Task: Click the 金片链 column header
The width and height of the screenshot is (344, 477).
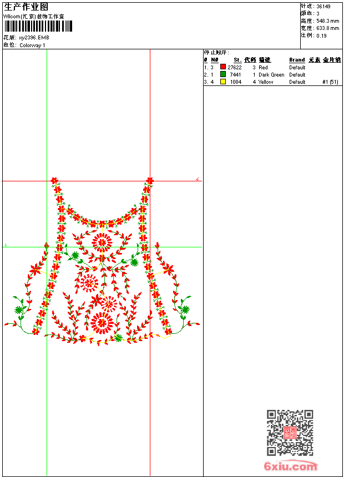Action: click(x=332, y=60)
